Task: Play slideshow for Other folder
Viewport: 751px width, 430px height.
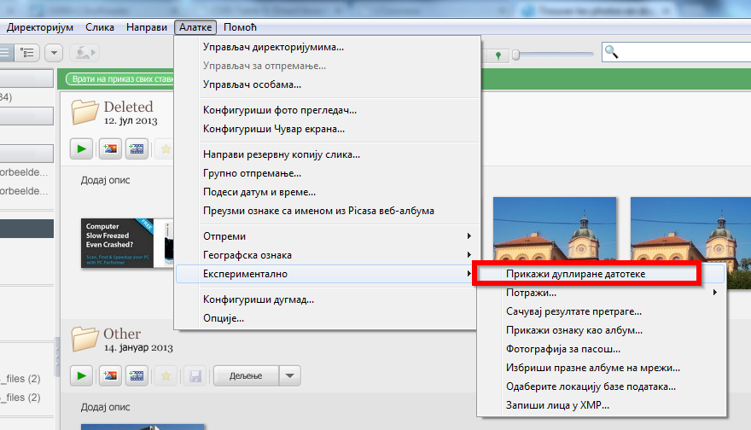Action: coord(81,375)
